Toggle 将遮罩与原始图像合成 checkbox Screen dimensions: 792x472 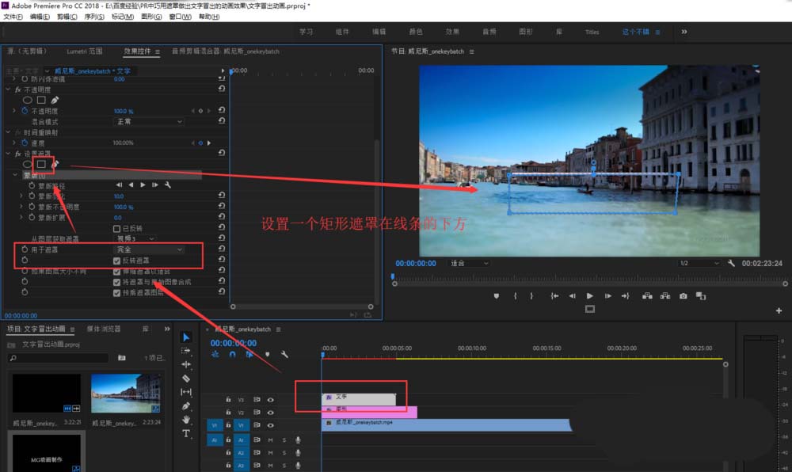point(116,282)
